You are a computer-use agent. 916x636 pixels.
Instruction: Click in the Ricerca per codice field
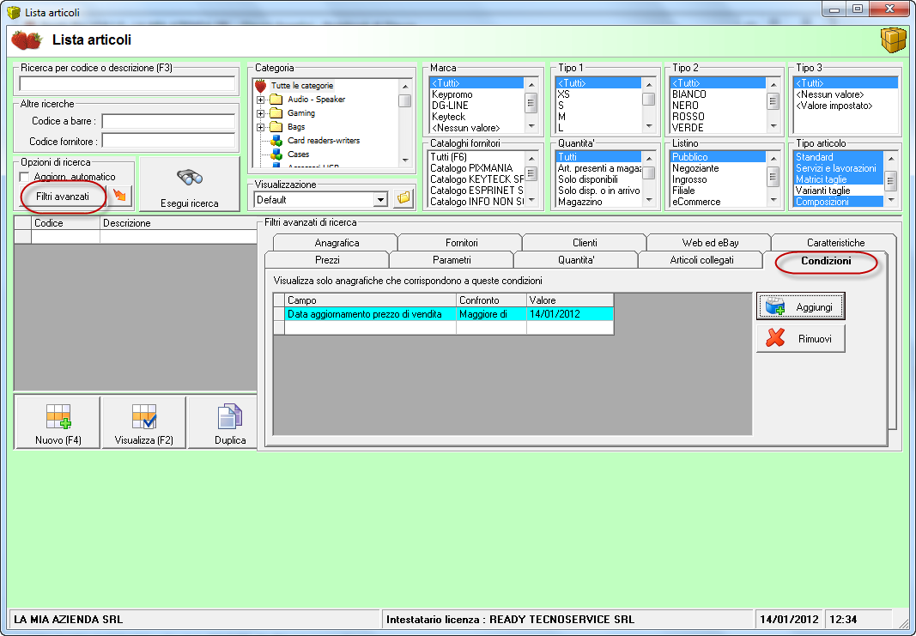coord(127,83)
